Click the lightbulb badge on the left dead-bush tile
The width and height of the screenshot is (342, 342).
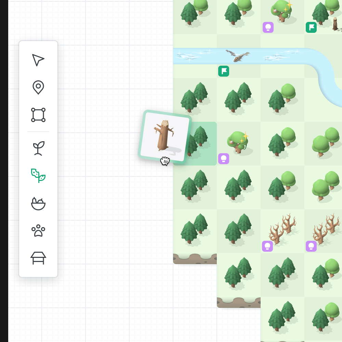(x=267, y=246)
